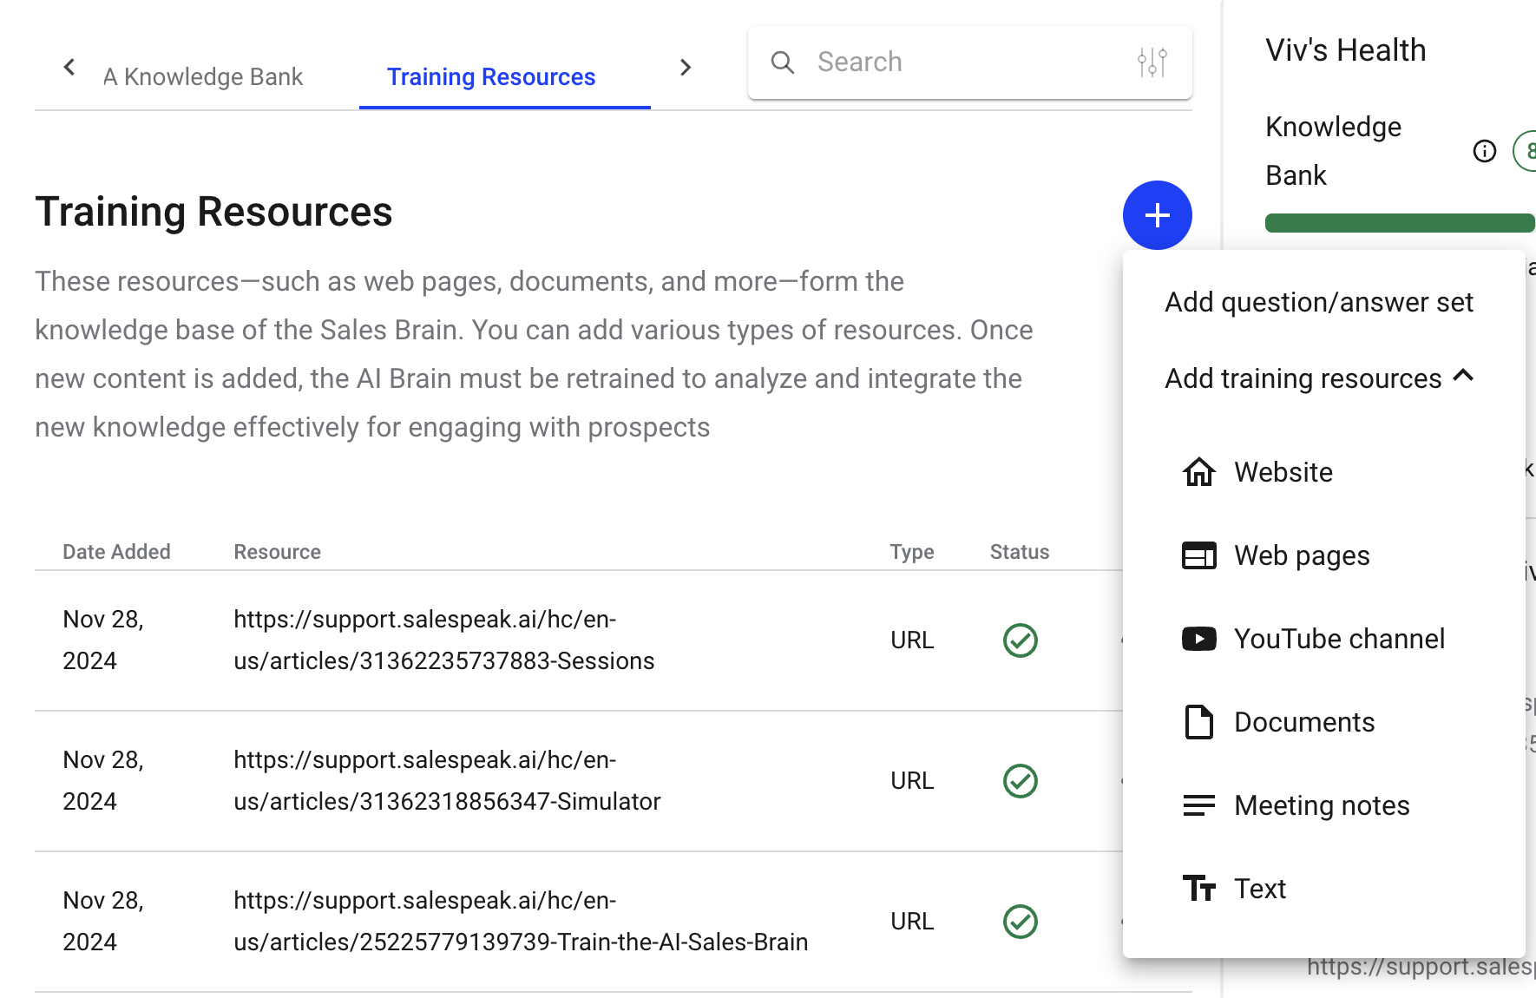The width and height of the screenshot is (1536, 998).
Task: Click the Knowledge Bank sidebar label
Action: [x=1333, y=151]
